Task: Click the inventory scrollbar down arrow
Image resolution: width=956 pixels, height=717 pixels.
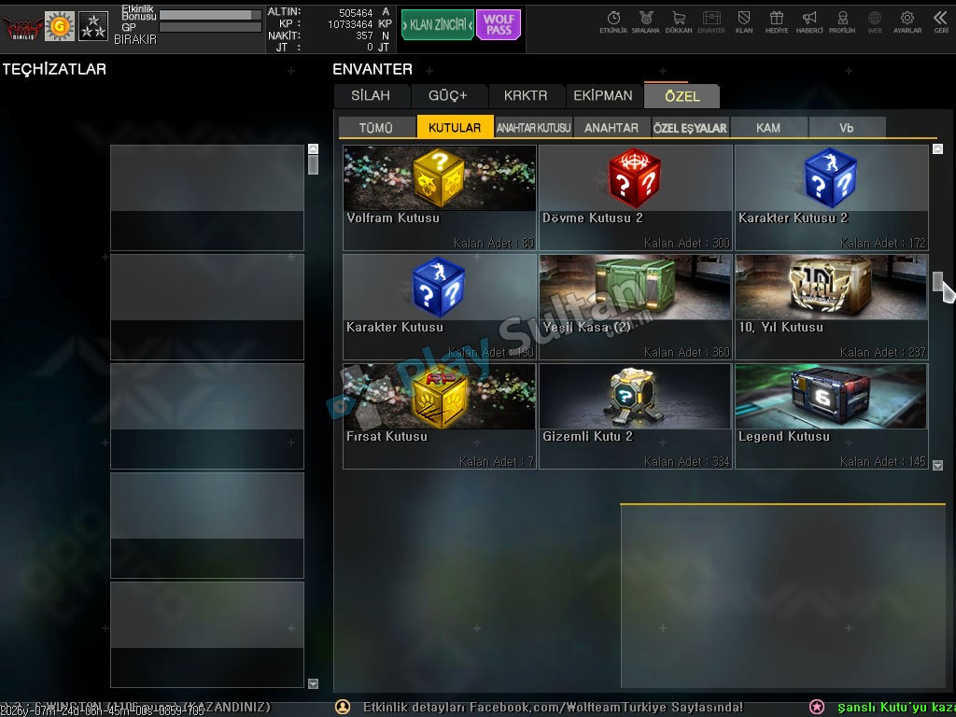Action: [937, 465]
